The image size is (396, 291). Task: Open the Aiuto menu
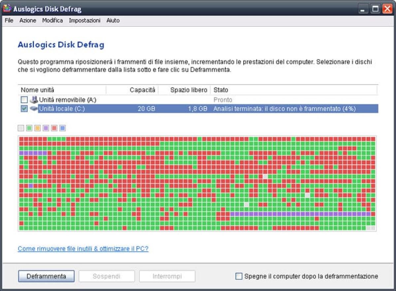[x=113, y=20]
